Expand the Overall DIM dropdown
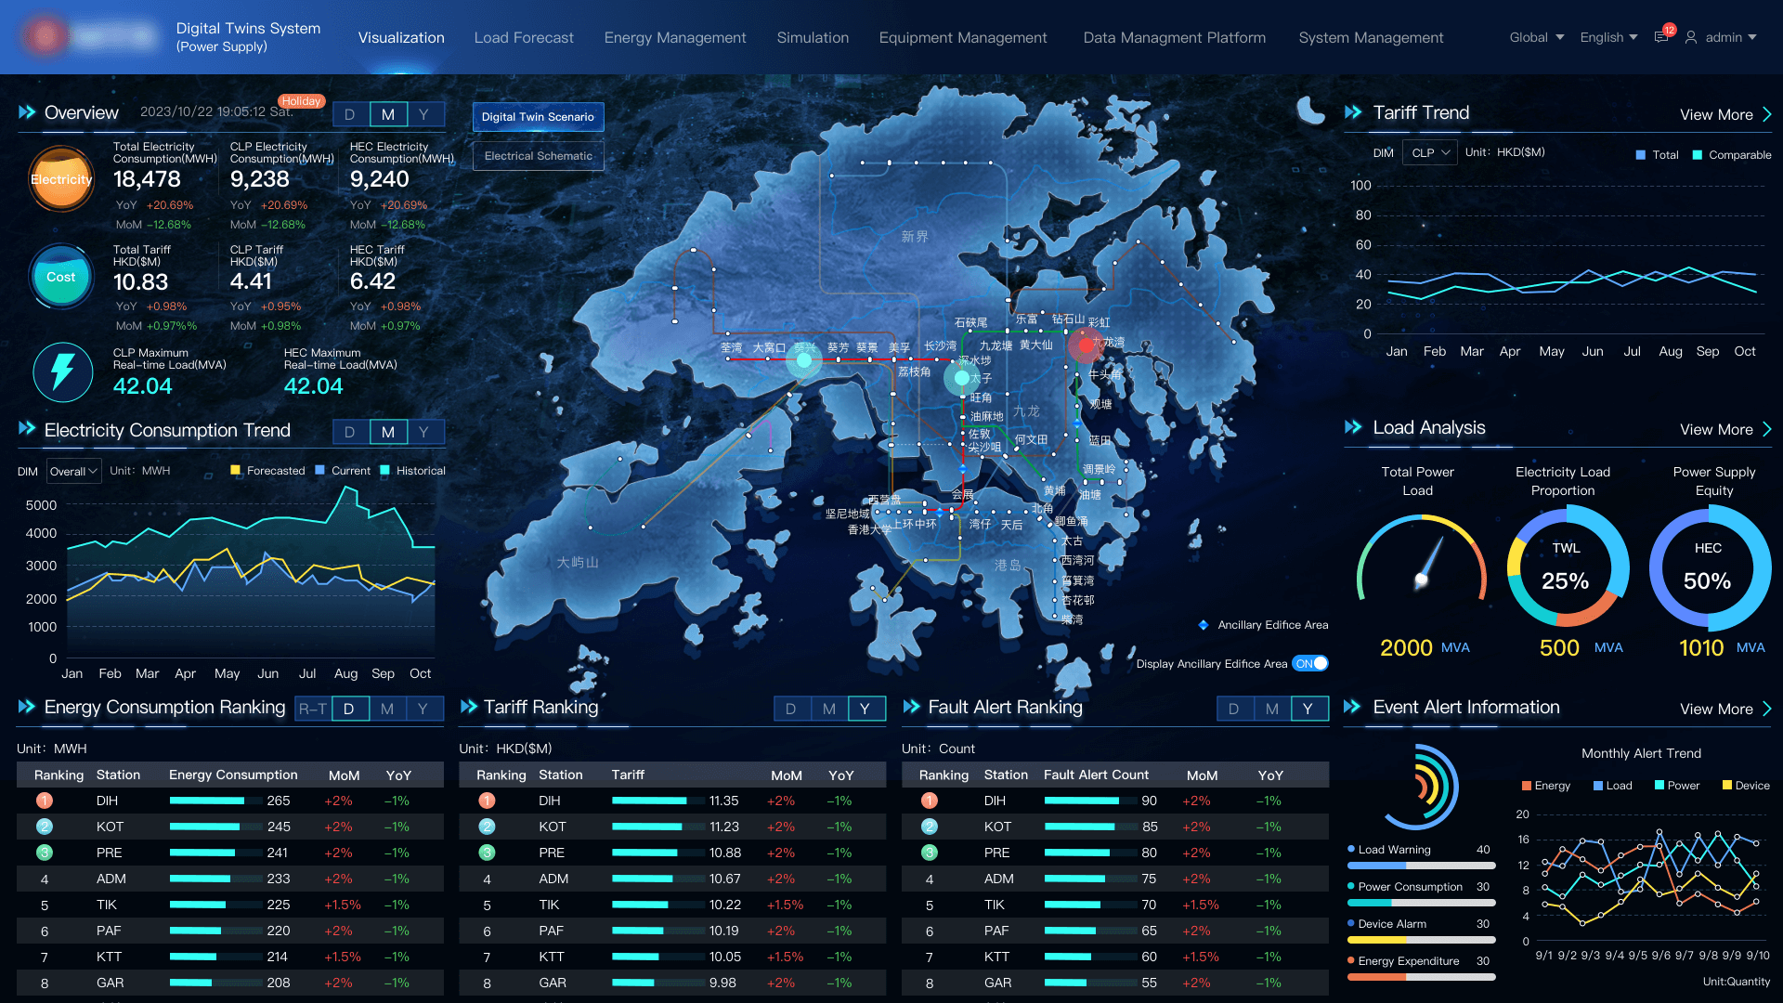 [73, 471]
